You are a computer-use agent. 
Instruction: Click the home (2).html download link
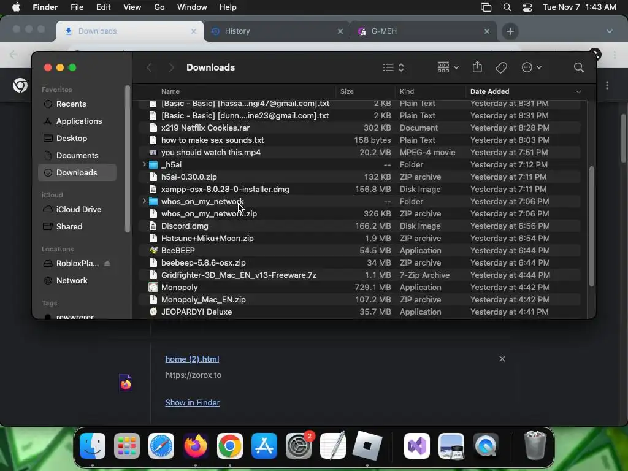192,359
